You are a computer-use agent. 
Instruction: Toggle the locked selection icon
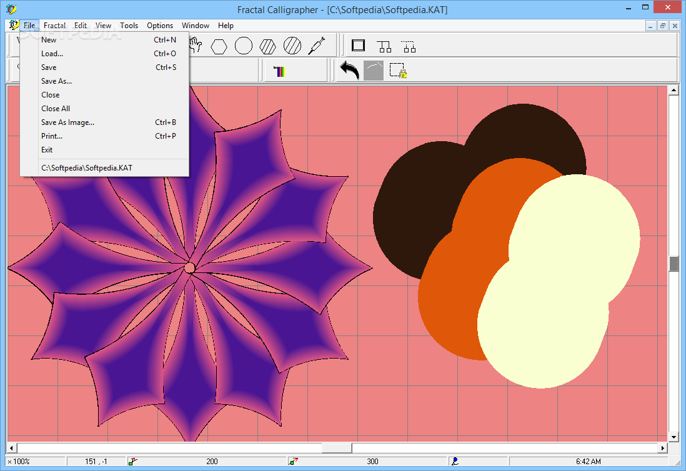coord(398,71)
